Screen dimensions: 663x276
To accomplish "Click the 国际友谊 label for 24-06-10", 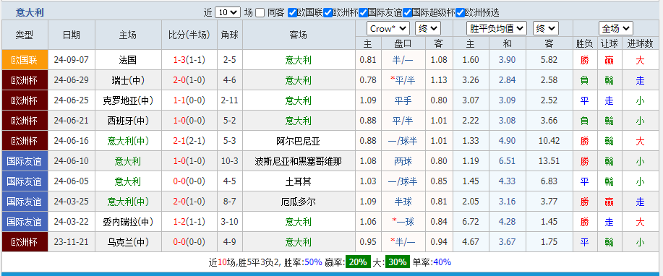I will tap(25, 161).
